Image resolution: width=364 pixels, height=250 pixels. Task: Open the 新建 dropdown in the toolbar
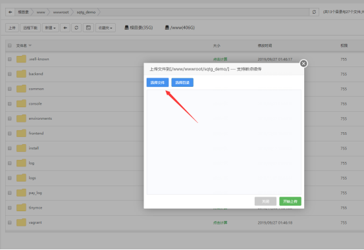tap(51, 28)
